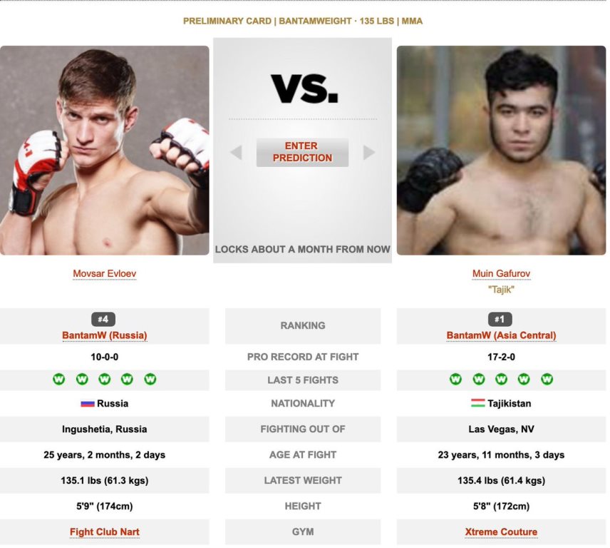Click Gafurov's middle green win icon
Viewport: 610px width, 548px height.
click(x=502, y=380)
